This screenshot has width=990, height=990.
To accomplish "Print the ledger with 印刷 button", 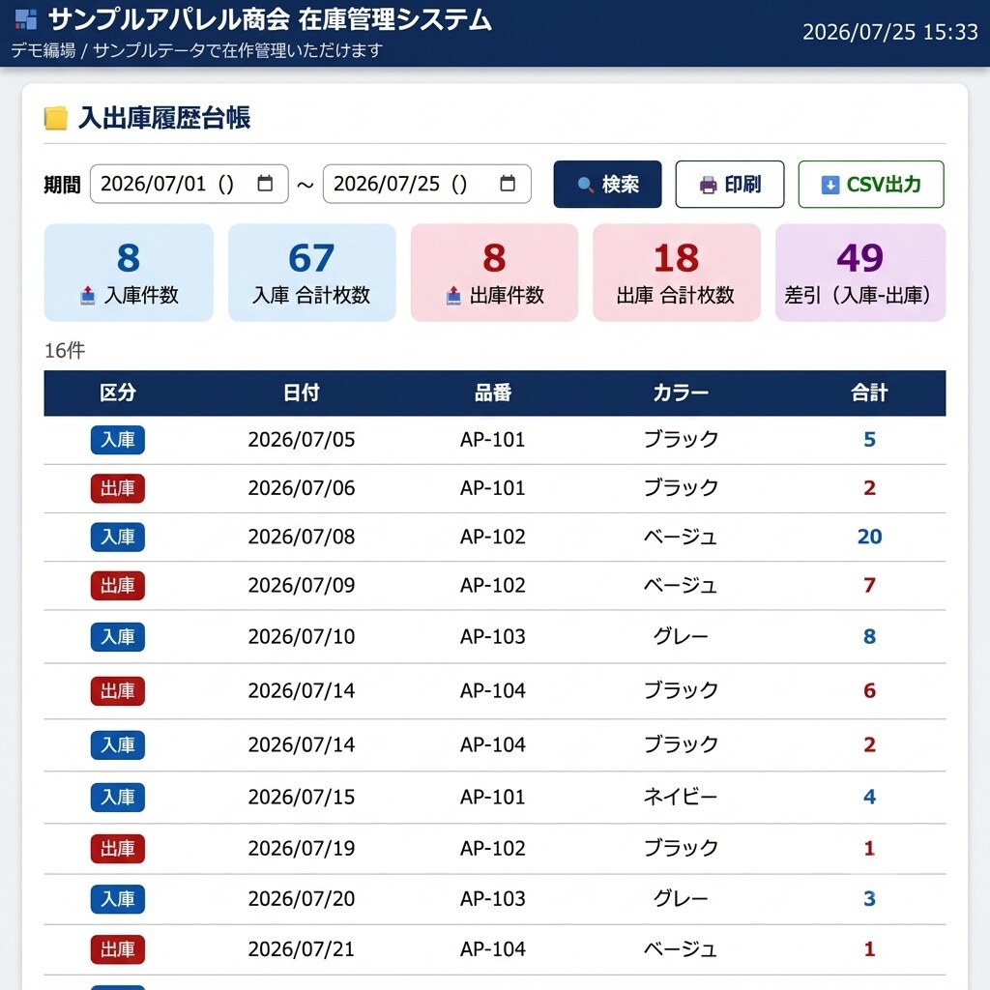I will [x=730, y=185].
